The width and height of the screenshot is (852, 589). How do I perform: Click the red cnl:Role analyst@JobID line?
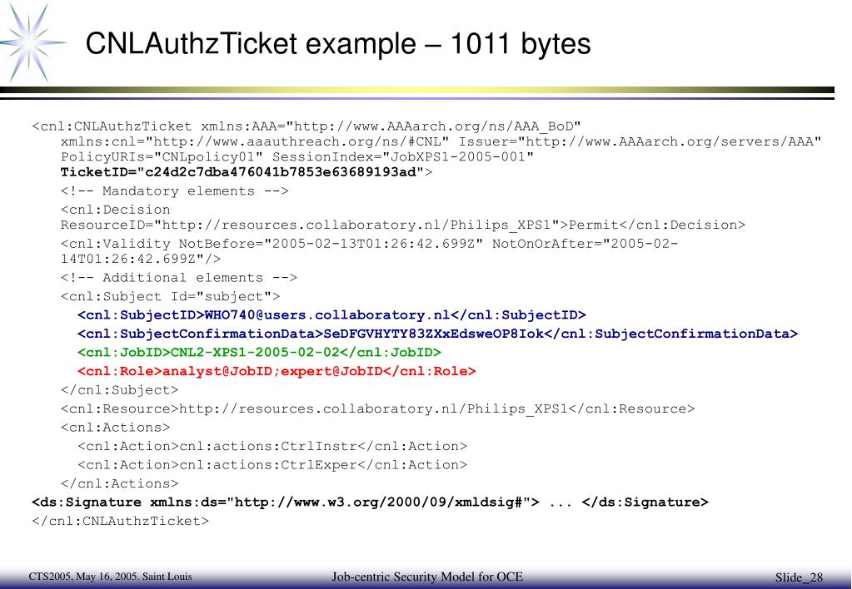pyautogui.click(x=277, y=371)
